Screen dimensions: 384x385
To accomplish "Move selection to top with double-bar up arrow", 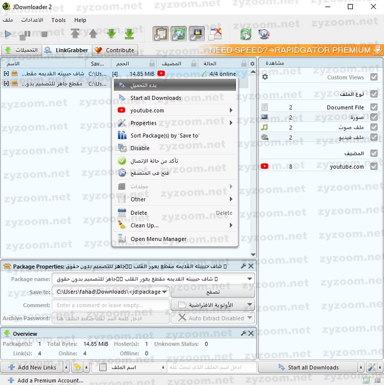I will click(x=75, y=33).
